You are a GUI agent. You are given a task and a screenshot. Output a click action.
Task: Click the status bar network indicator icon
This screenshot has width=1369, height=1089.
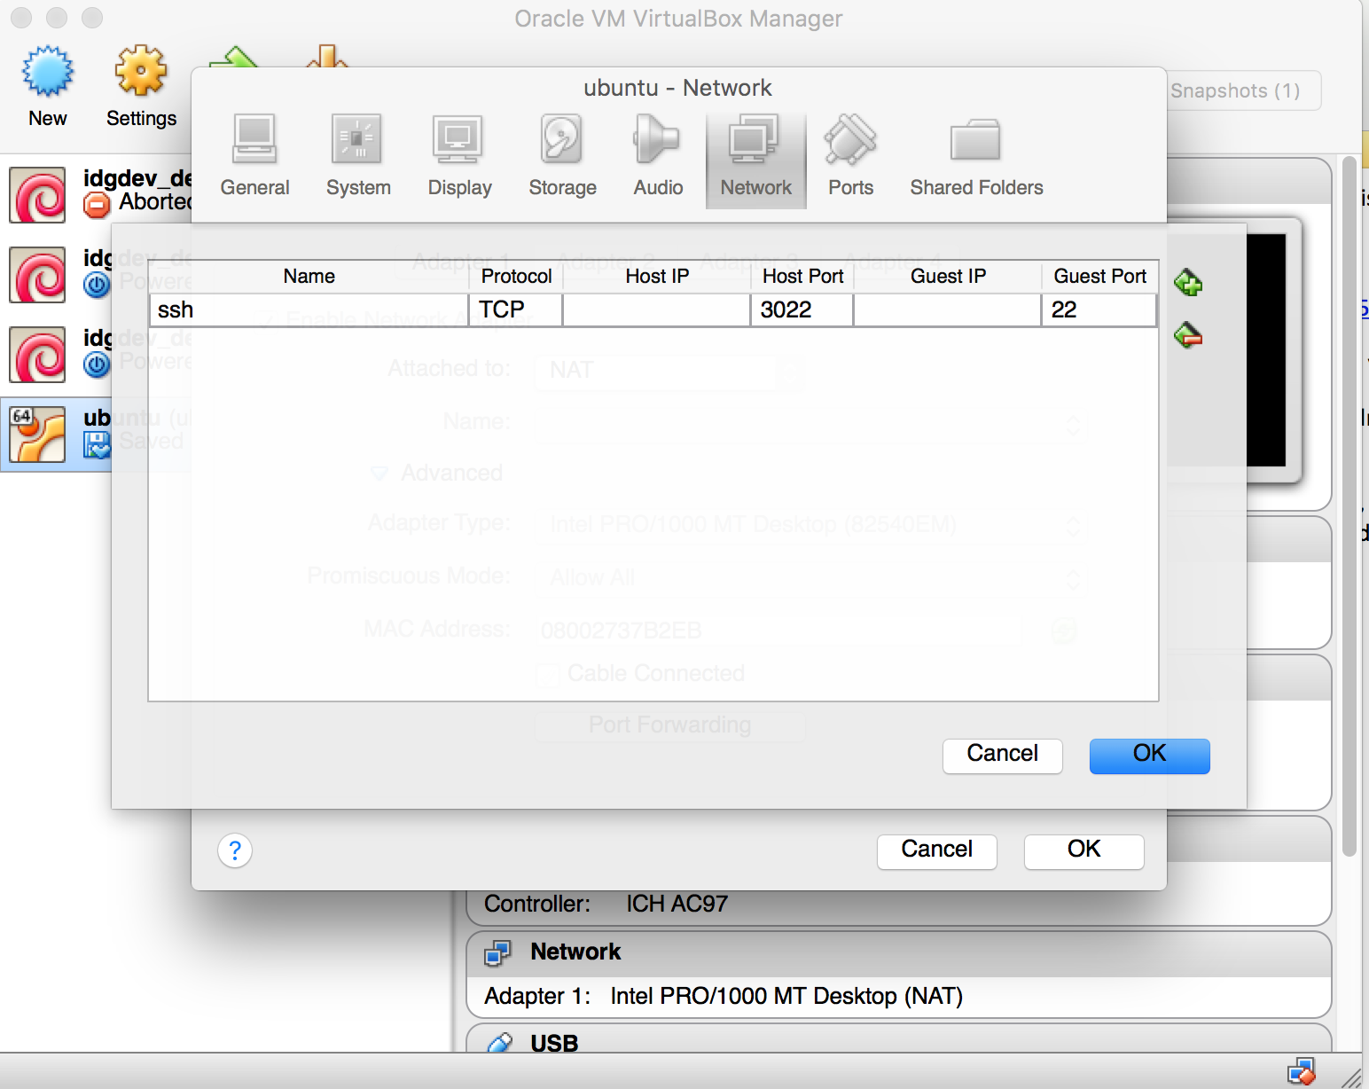click(x=1301, y=1071)
